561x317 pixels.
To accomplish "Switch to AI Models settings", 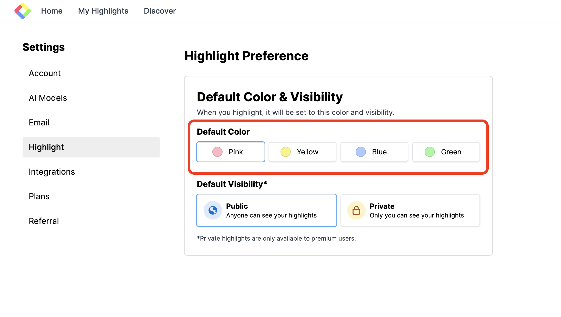I will point(48,98).
